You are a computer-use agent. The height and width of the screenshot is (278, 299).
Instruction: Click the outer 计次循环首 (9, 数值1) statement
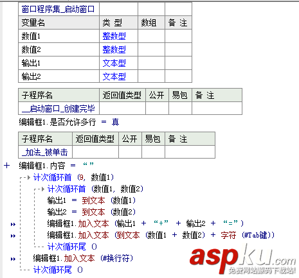[73, 177]
